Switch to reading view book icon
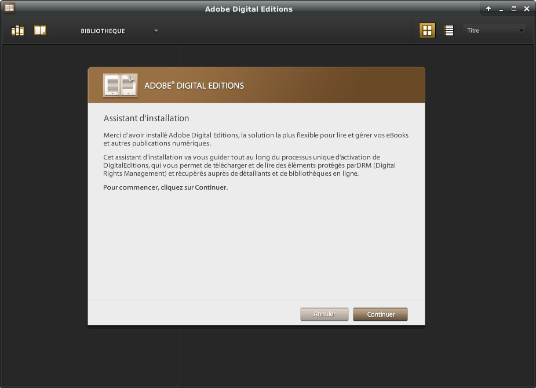This screenshot has width=536, height=388. tap(41, 31)
